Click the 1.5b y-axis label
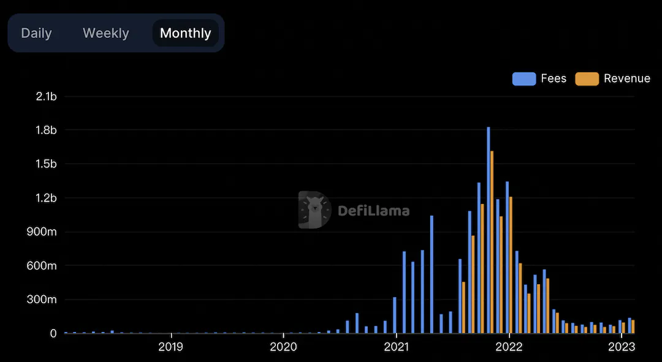This screenshot has height=362, width=662. tap(47, 164)
